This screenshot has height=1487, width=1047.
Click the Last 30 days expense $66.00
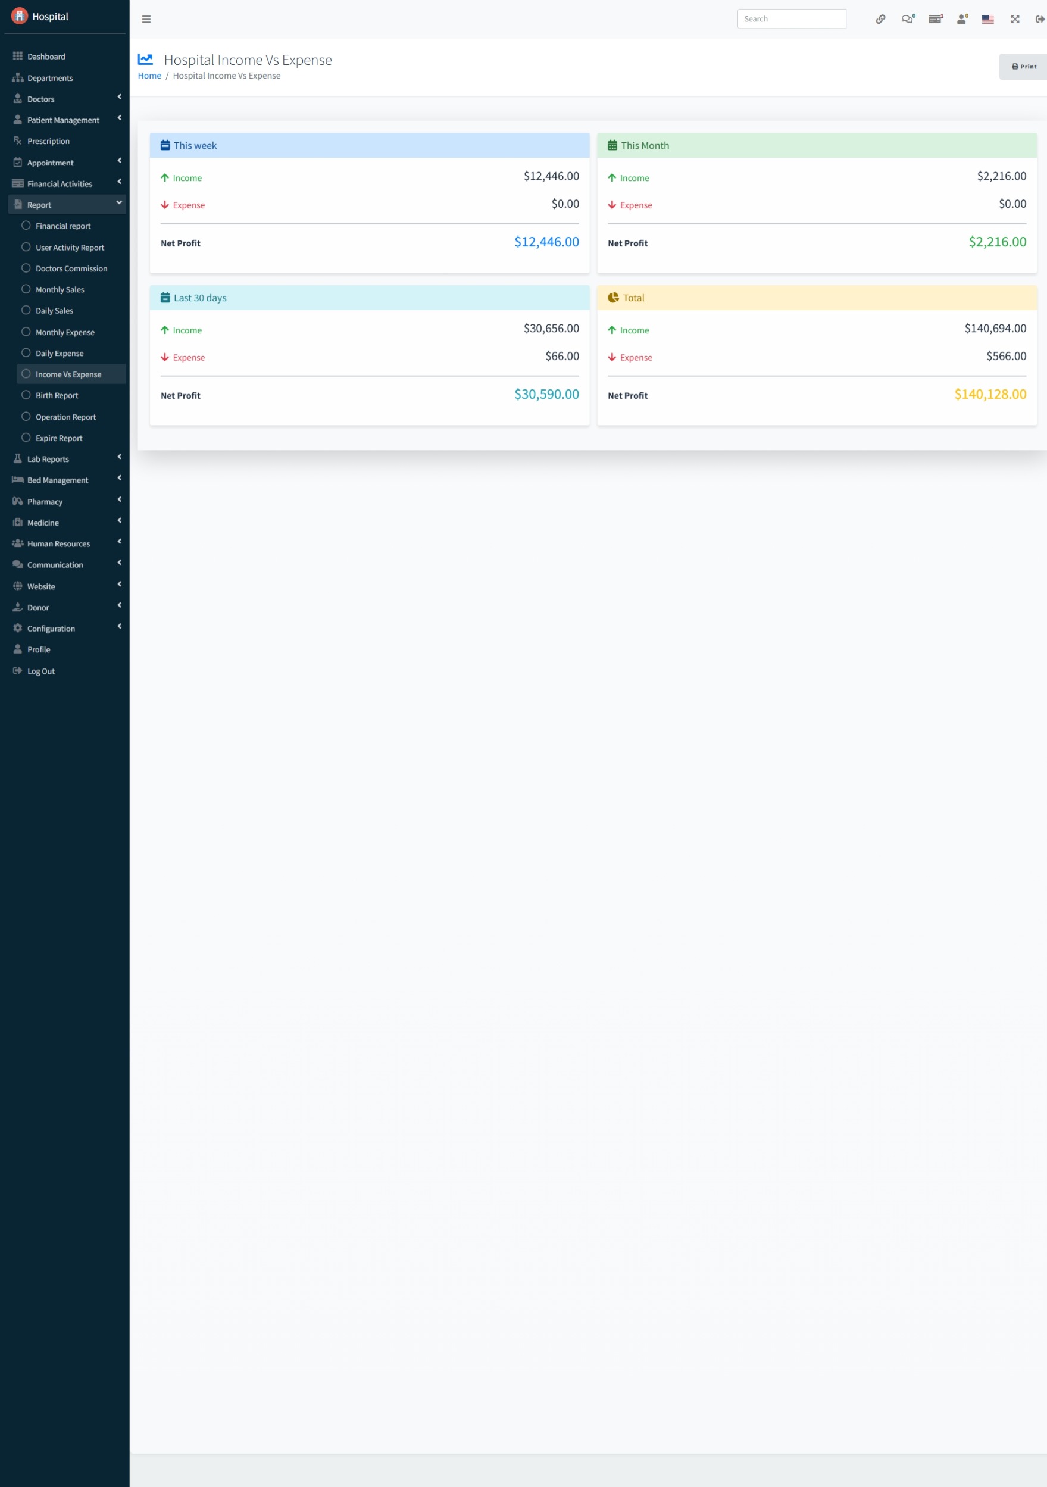562,356
